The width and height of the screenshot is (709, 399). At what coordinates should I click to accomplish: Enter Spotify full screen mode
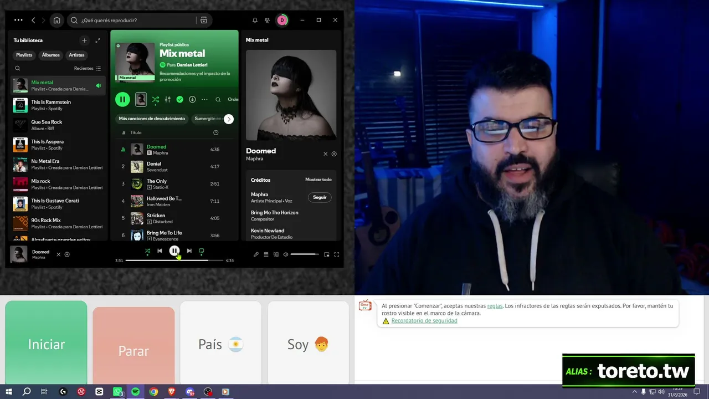point(336,254)
